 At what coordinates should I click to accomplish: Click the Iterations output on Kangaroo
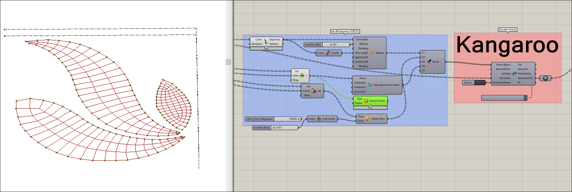coord(523,69)
